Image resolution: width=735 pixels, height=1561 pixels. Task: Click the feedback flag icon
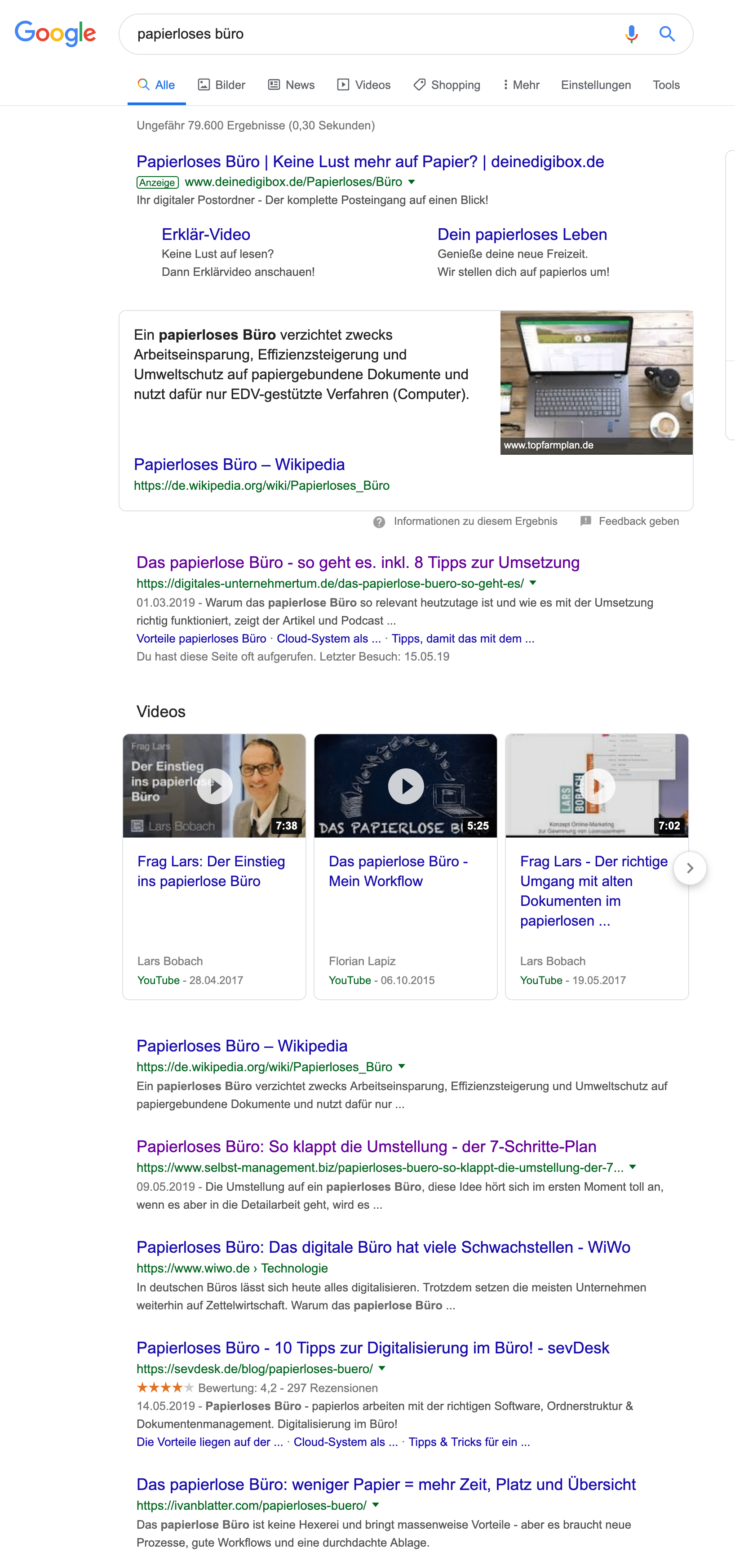pos(585,521)
